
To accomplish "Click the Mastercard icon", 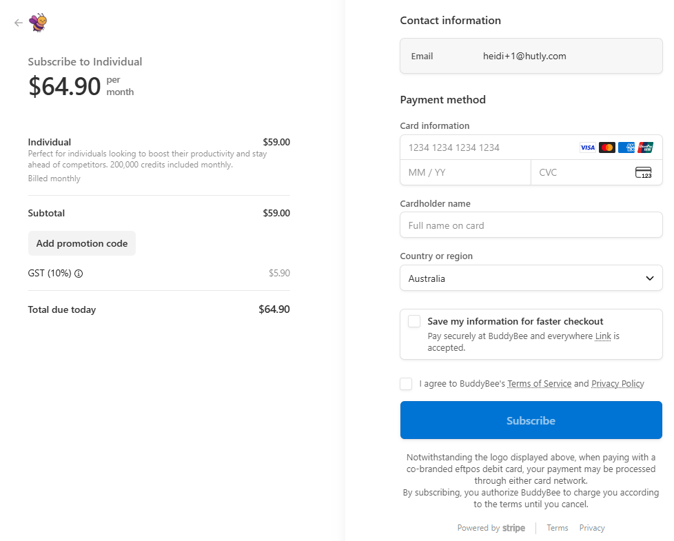I will 606,147.
